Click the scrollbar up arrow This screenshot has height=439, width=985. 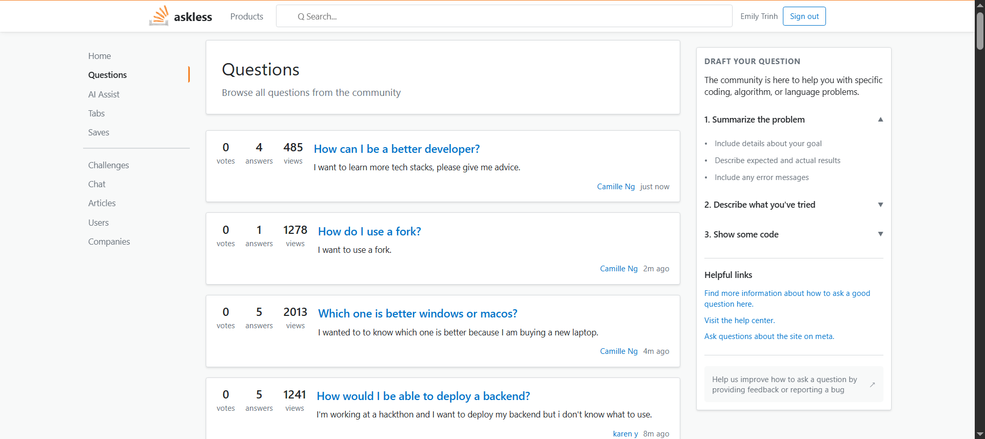[x=980, y=5]
